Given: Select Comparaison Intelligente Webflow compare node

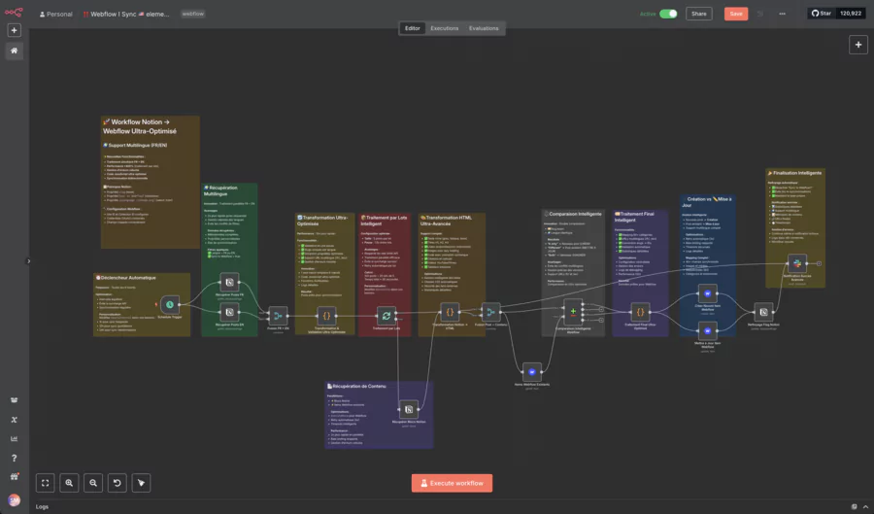Looking at the screenshot, I should point(573,312).
